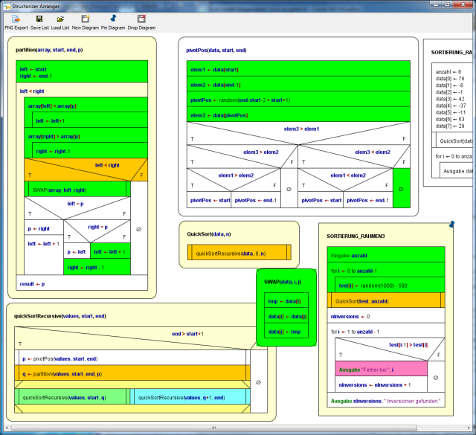Click 'array[right] > array[p]' loop condition
The width and height of the screenshot is (476, 435).
click(86, 135)
